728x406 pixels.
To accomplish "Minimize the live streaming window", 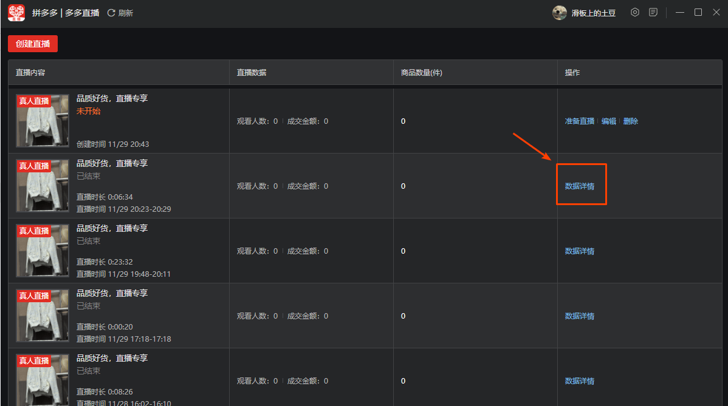I will tap(680, 12).
